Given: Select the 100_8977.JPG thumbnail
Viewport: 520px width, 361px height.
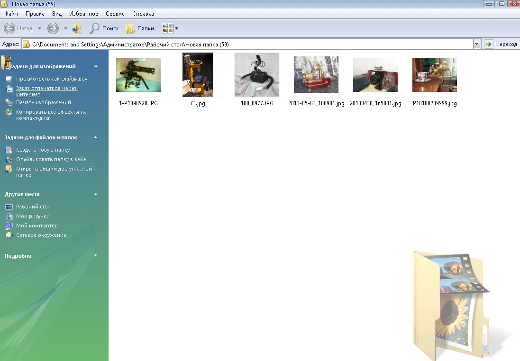Looking at the screenshot, I should click(x=257, y=75).
